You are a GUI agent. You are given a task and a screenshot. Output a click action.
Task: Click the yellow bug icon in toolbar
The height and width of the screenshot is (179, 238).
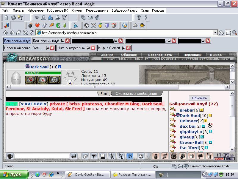point(142,25)
